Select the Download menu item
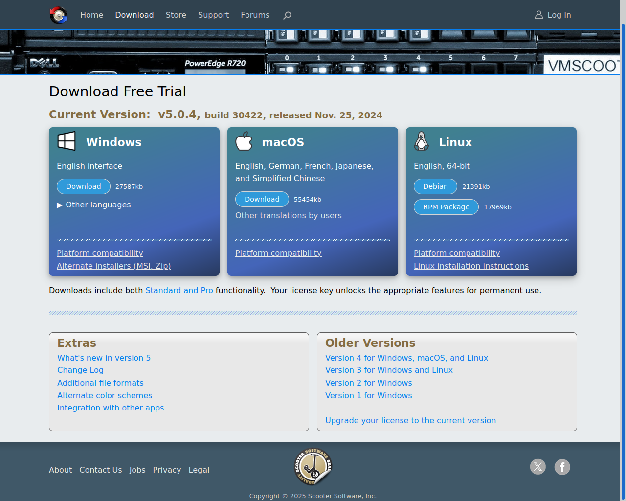 (x=134, y=15)
